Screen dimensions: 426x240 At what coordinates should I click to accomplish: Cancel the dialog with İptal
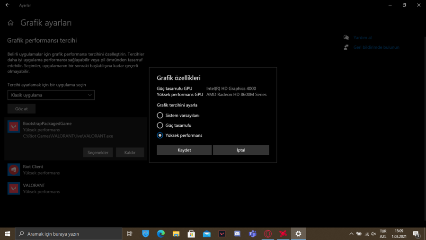click(240, 150)
